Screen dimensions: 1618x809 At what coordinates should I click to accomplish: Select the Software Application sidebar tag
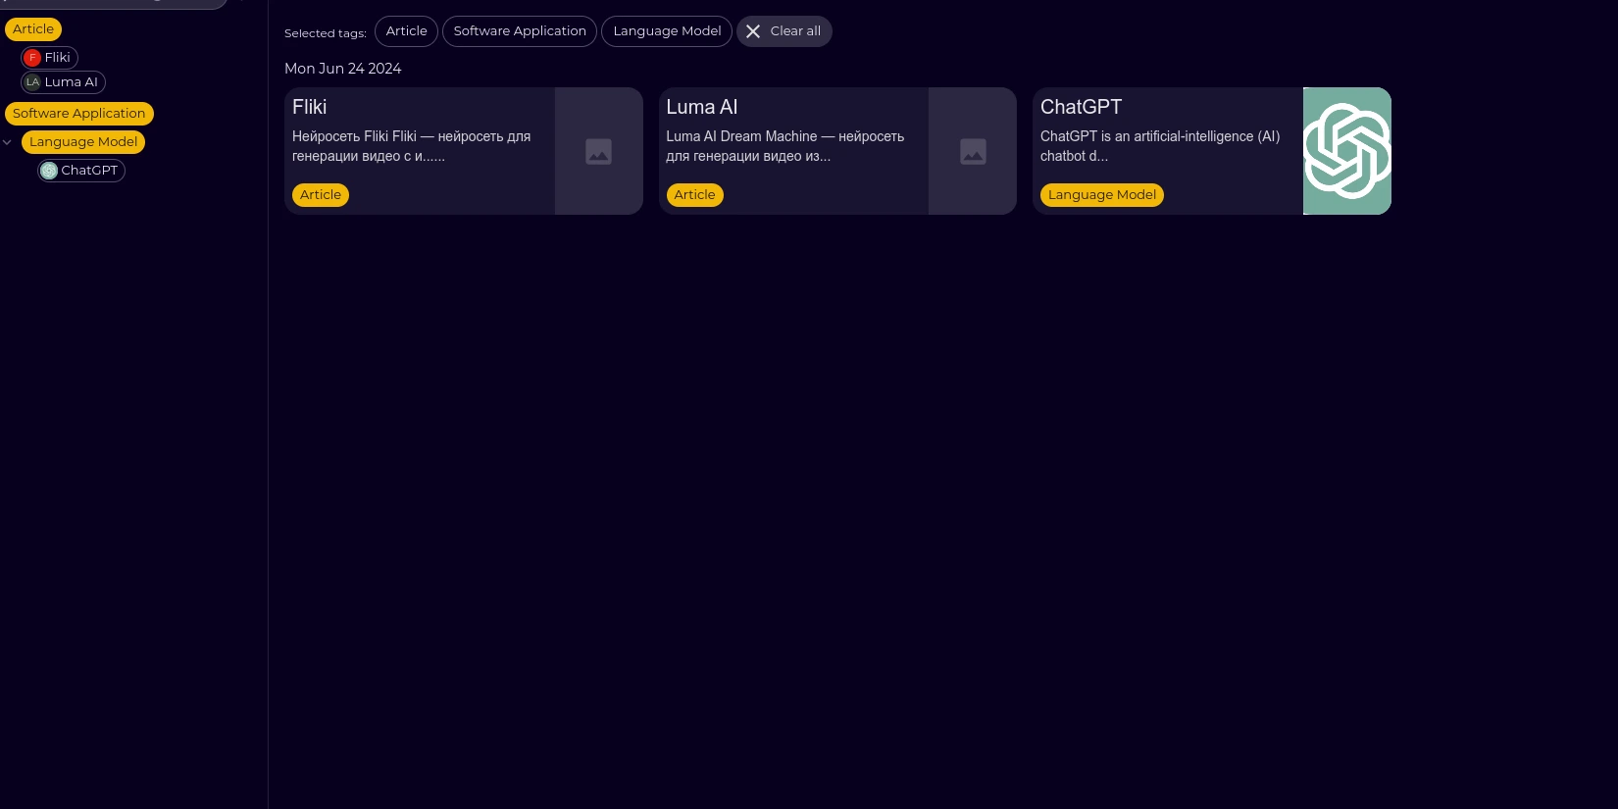(x=78, y=114)
